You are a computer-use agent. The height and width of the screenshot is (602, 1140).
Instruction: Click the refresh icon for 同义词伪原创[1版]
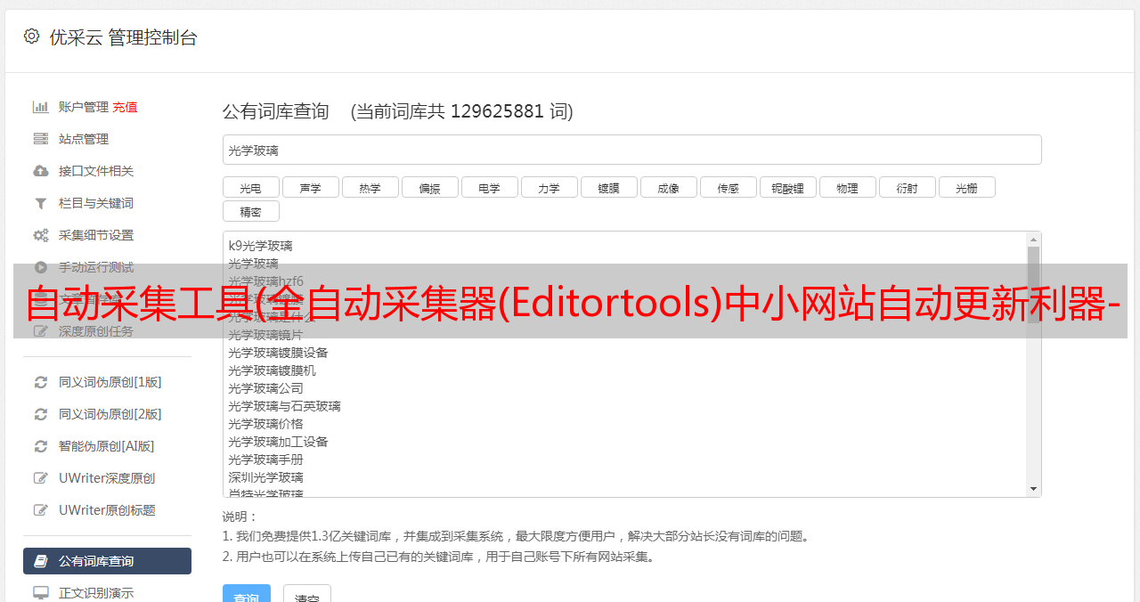pyautogui.click(x=40, y=382)
